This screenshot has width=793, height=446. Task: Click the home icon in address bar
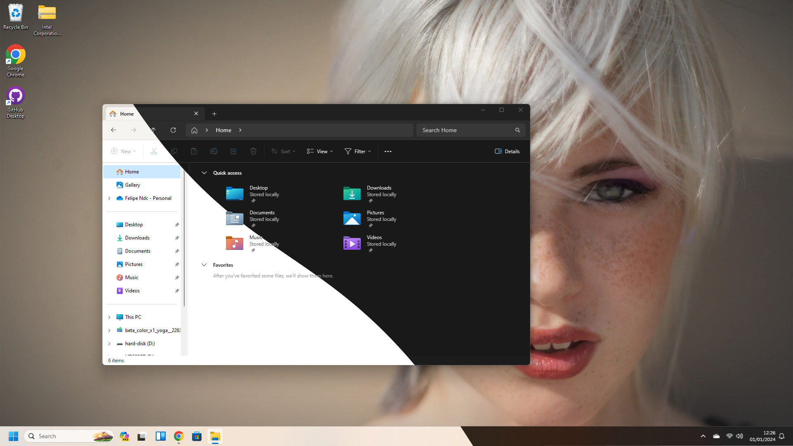[x=194, y=130]
